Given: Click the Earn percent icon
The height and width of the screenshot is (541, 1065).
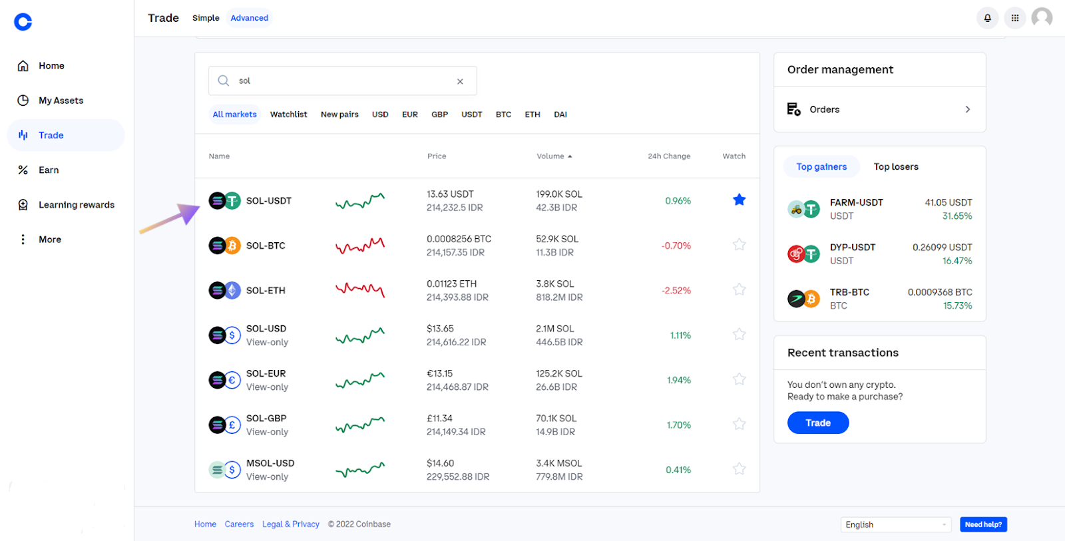Looking at the screenshot, I should (23, 170).
